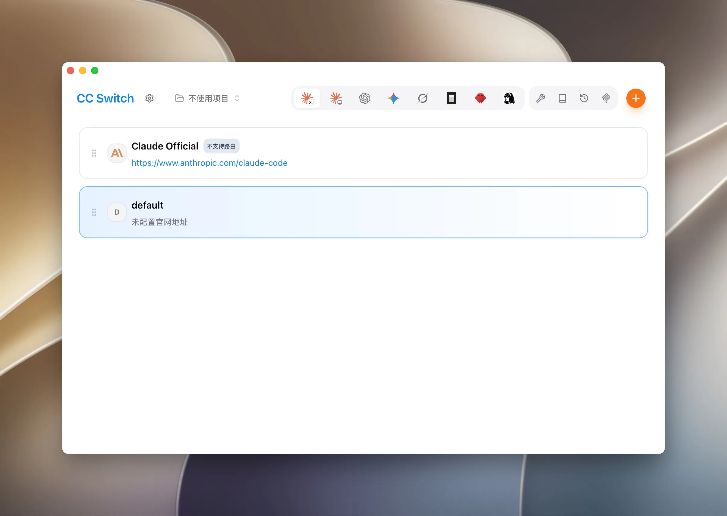The height and width of the screenshot is (516, 727).
Task: Open the slashed-planet app tab
Action: [x=422, y=98]
